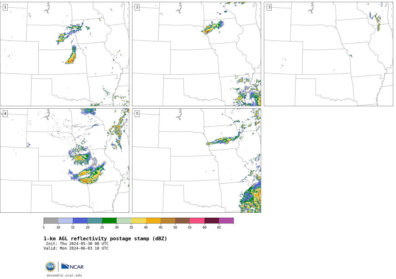Click the colorbar tick label '35'
Viewport: 396px width, 279px height.
click(x=131, y=228)
